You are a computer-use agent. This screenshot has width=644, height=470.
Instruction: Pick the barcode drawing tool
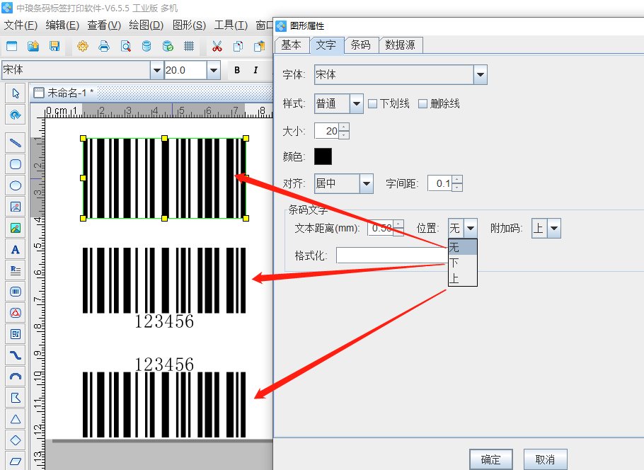tap(16, 292)
